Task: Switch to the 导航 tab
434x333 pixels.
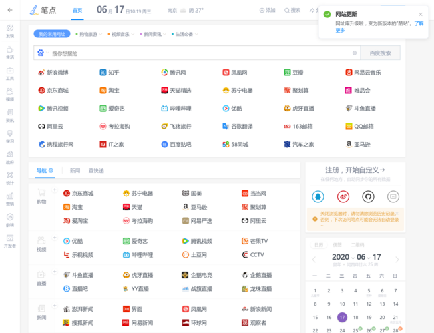Action: coord(42,170)
